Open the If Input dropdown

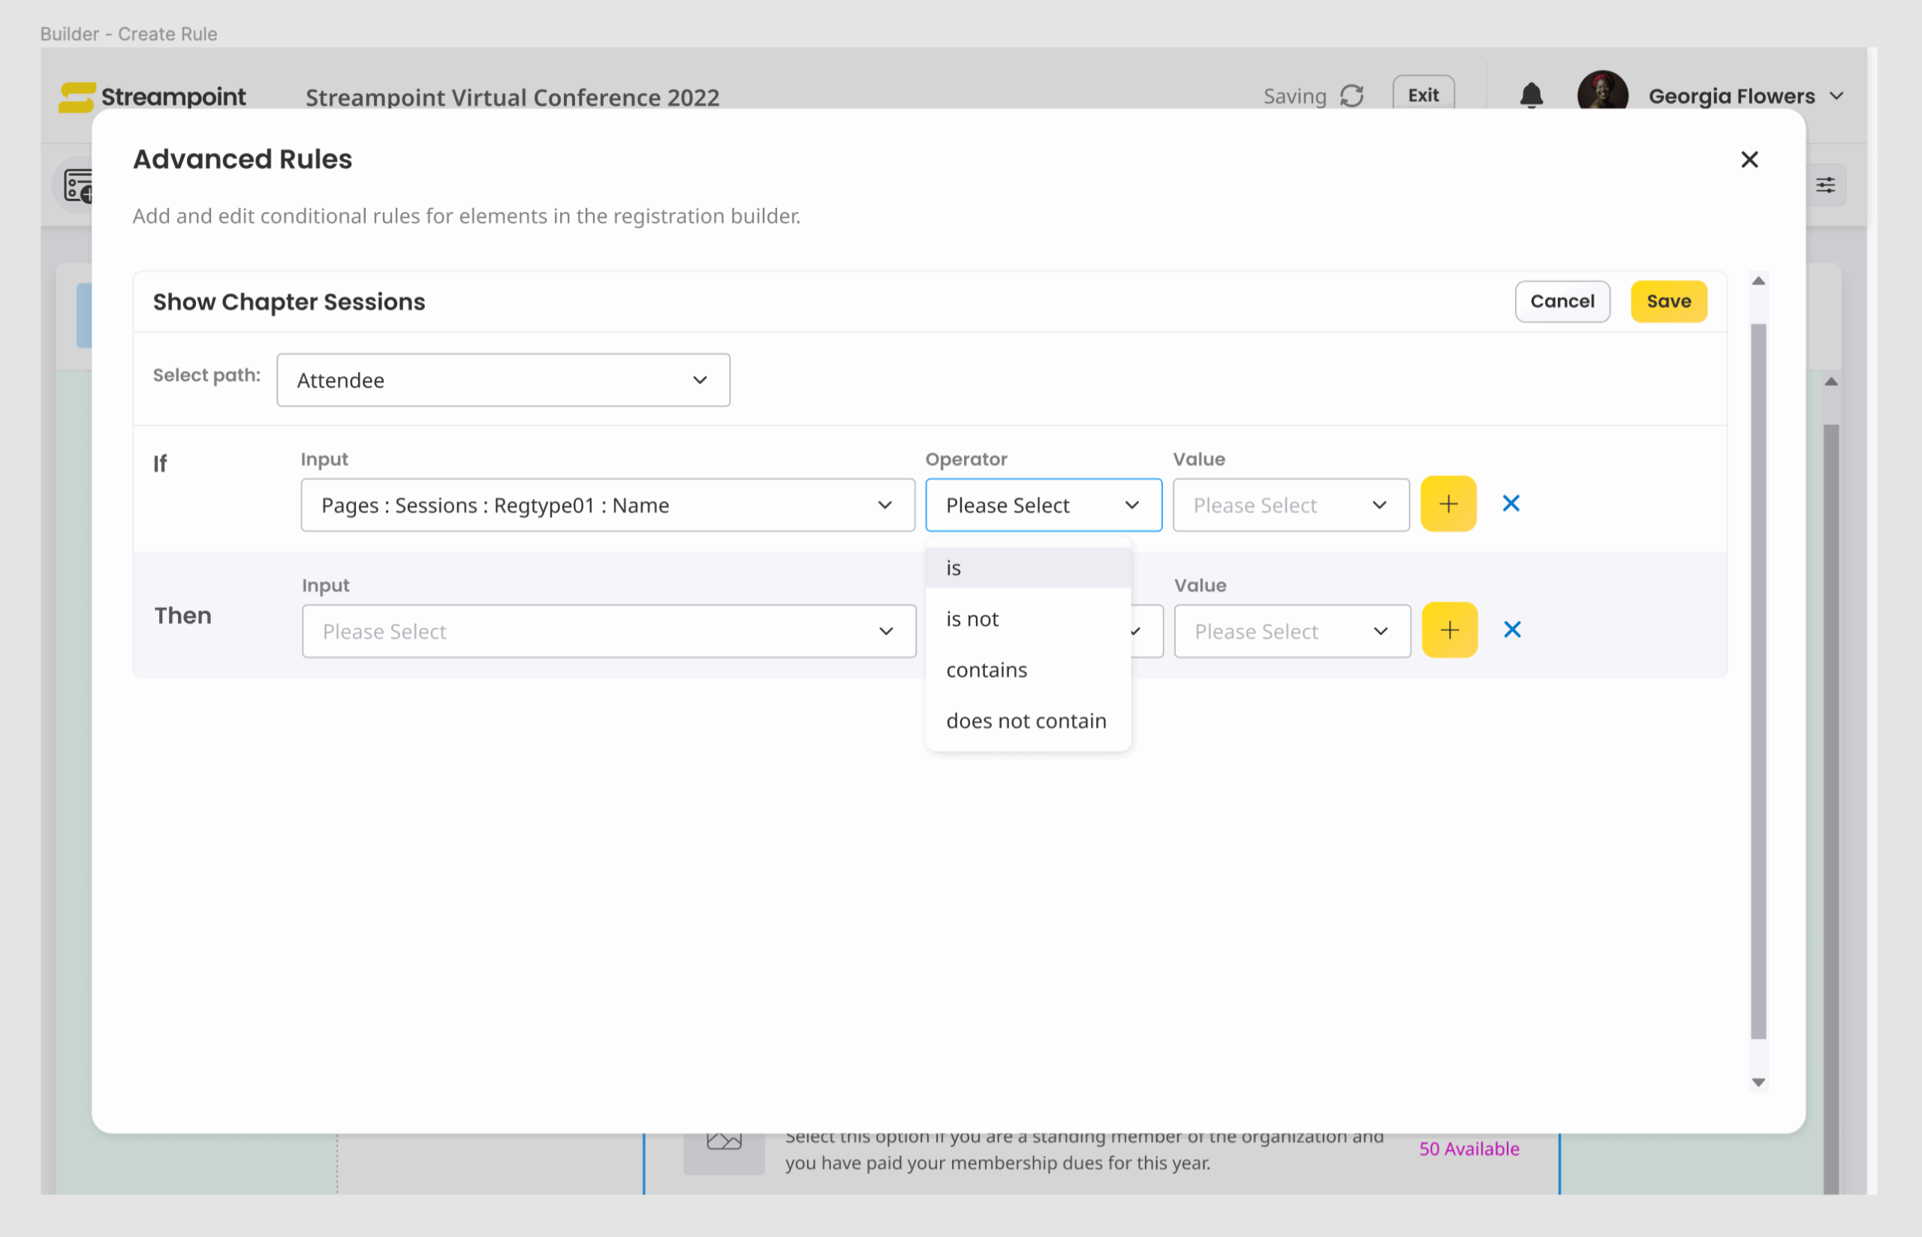click(x=607, y=505)
